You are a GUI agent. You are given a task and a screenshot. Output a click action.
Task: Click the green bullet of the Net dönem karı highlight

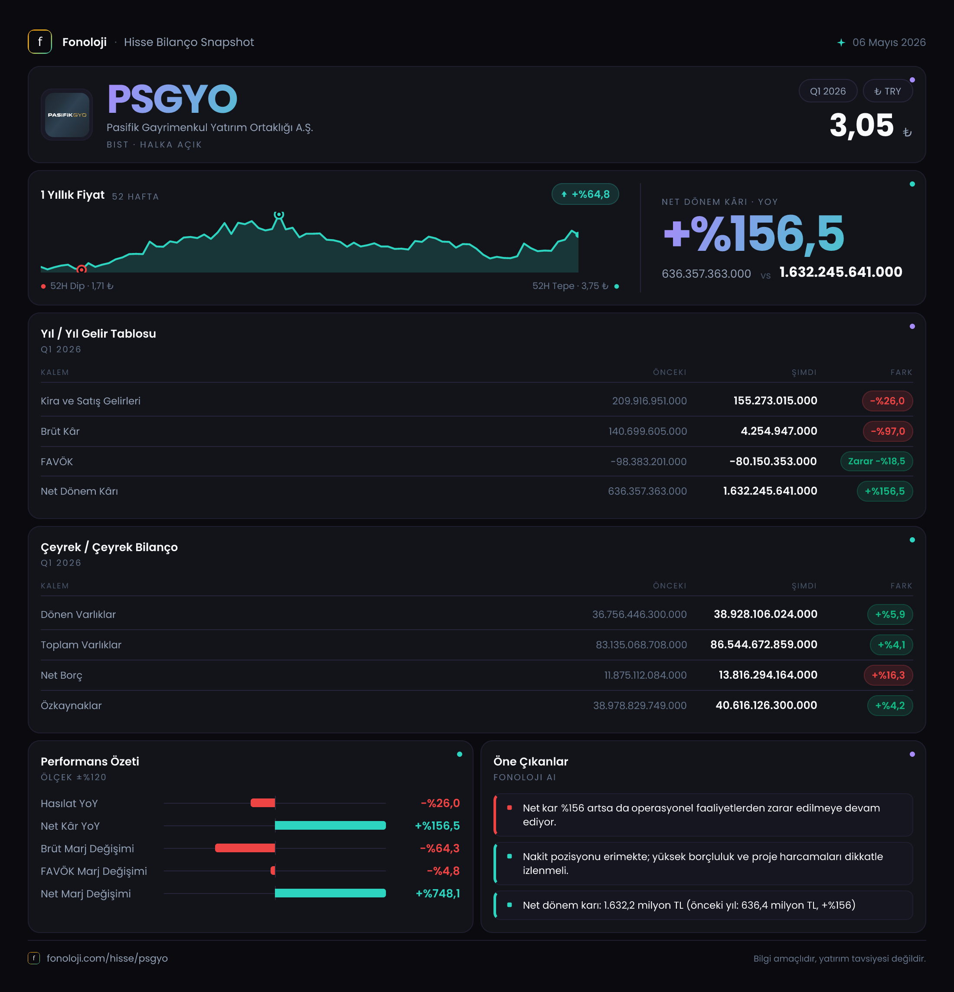tap(510, 905)
